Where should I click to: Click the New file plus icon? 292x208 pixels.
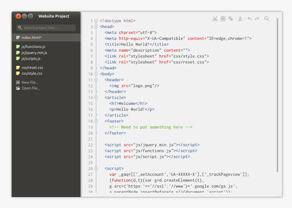(18, 82)
